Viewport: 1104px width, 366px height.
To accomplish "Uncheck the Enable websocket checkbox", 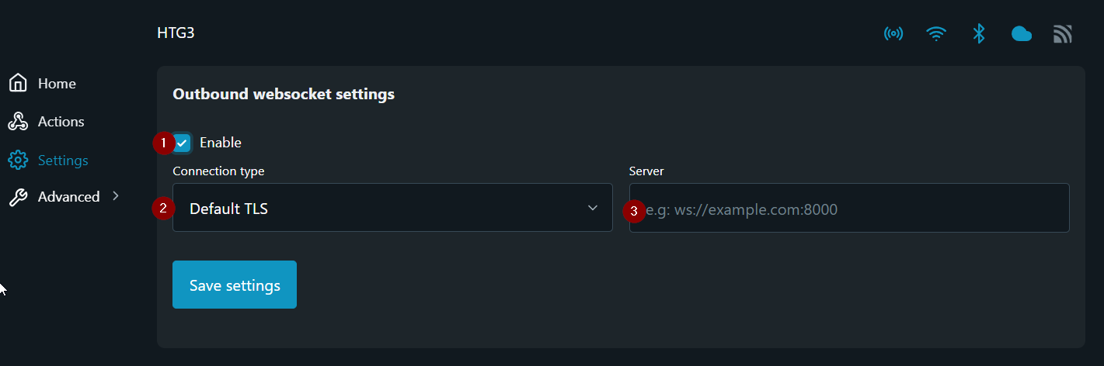I will (183, 143).
